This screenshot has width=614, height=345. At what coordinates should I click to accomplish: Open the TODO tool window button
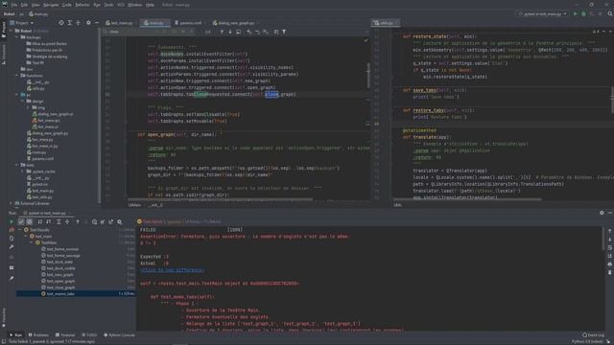tap(89, 335)
